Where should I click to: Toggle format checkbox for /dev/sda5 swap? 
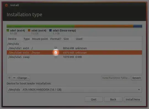point(56,57)
